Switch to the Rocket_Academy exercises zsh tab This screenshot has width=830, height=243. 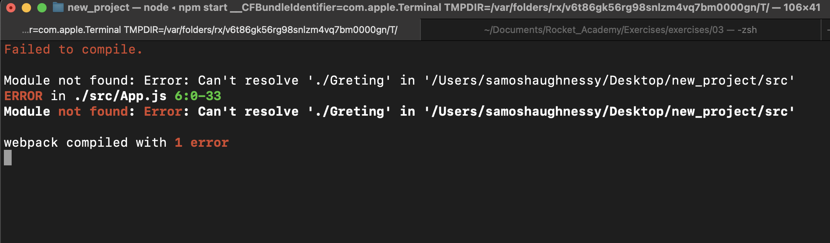[620, 30]
